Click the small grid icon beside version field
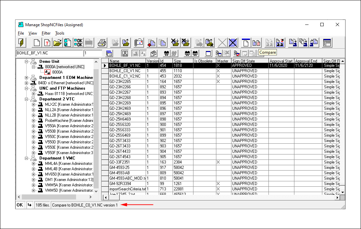This screenshot has height=229, width=361. [109, 53]
